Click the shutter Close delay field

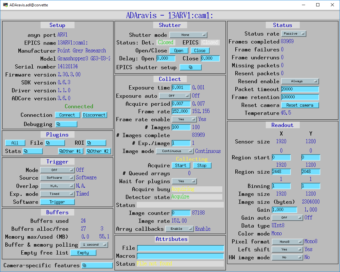pos(210,58)
